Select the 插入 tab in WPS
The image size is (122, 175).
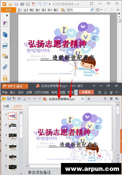point(13,92)
